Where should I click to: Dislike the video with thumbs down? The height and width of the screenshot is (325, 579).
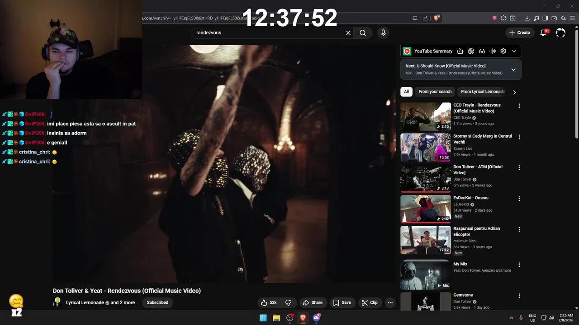[289, 302]
